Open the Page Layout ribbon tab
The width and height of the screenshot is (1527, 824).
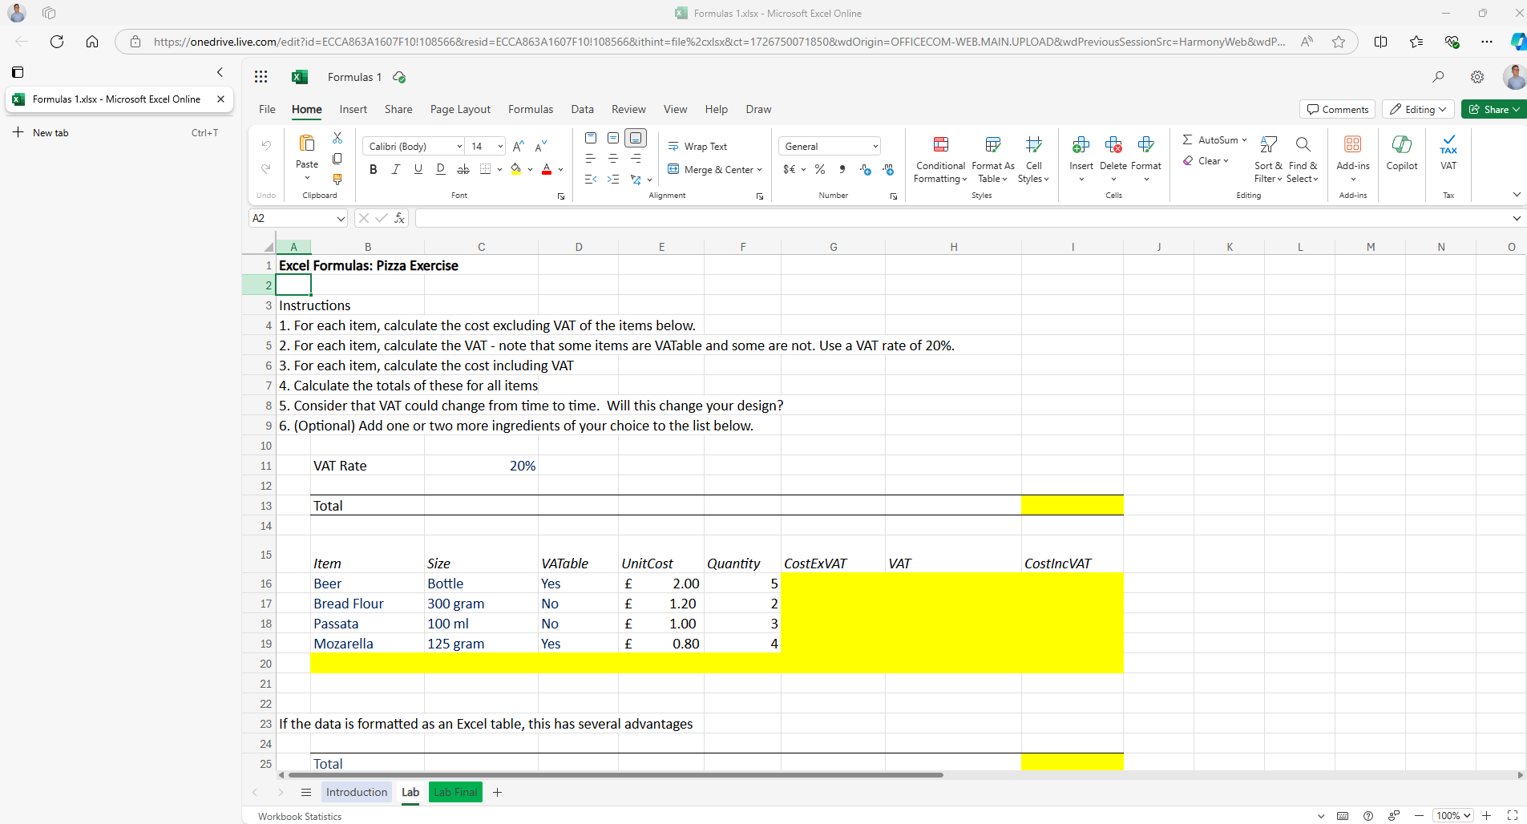460,109
